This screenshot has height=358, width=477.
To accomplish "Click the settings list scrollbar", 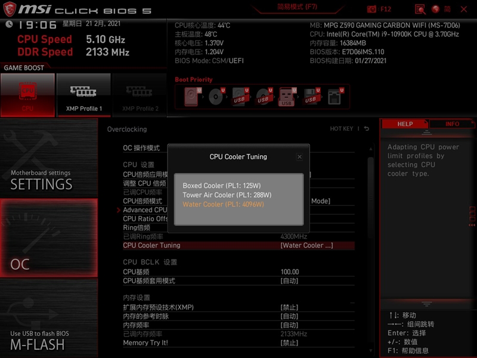I will click(x=370, y=197).
